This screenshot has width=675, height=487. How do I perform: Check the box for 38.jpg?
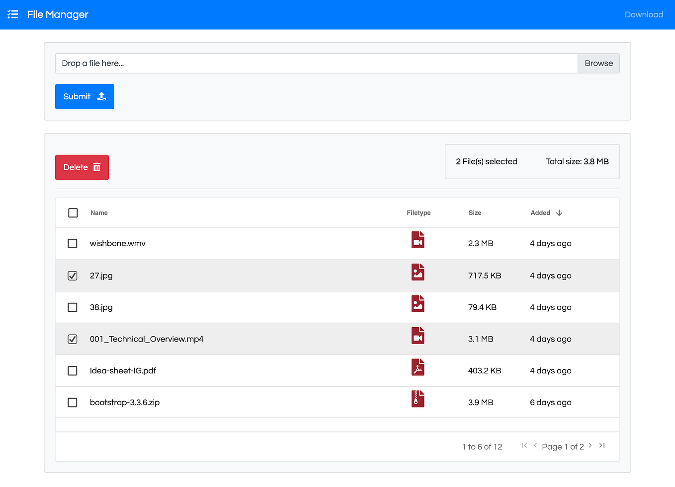click(x=73, y=307)
